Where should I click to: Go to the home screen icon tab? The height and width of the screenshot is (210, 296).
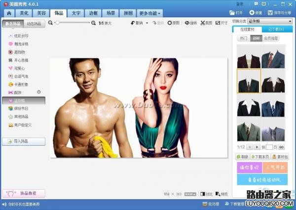[9, 13]
